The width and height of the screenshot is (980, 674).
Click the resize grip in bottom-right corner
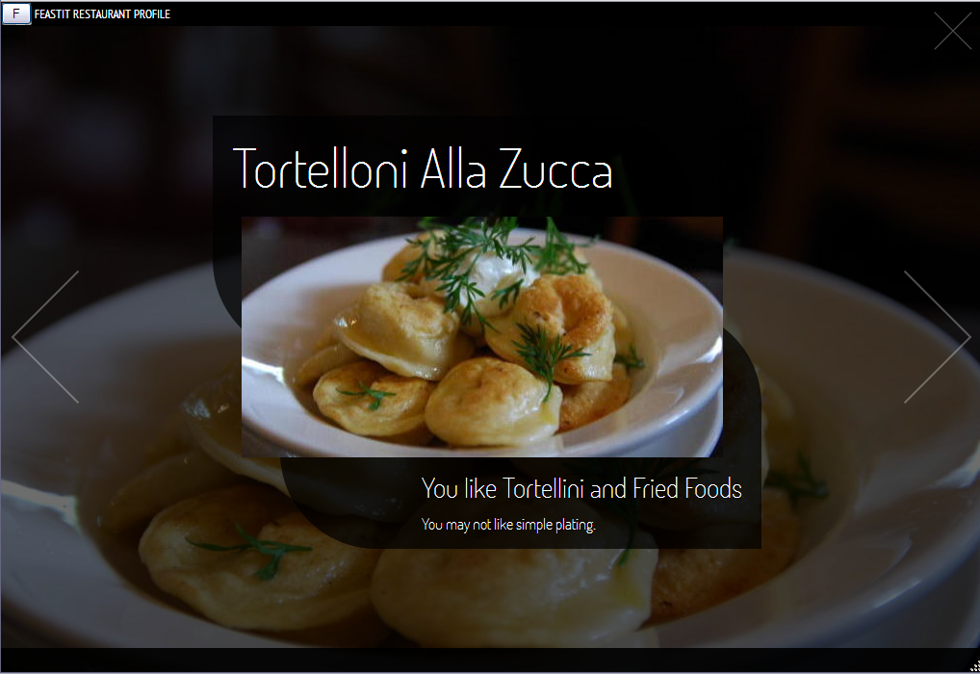click(974, 666)
